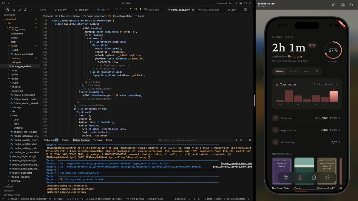358x201 pixels.
Task: Open the Problems panel tab
Action: click(51, 140)
